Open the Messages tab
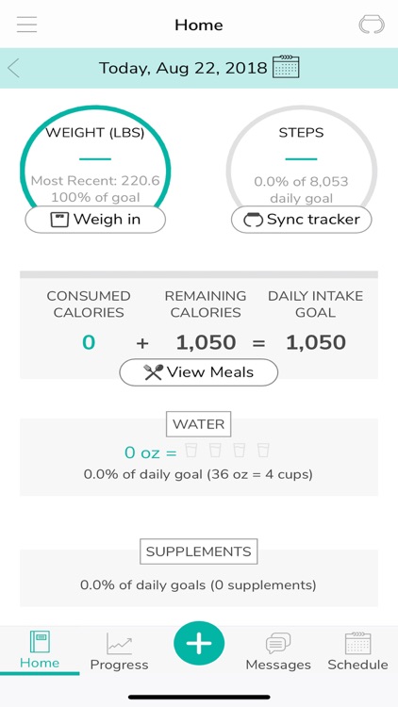 click(x=278, y=651)
